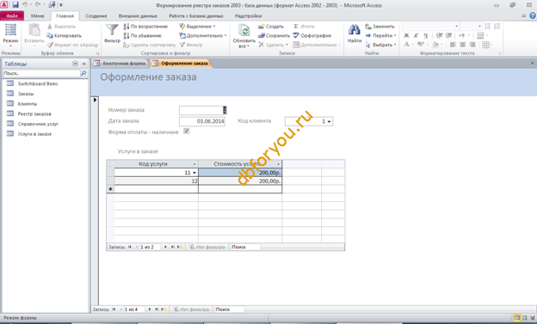Open Выбрать dropdown
Viewport: 537px width, 324px height.
(x=380, y=45)
